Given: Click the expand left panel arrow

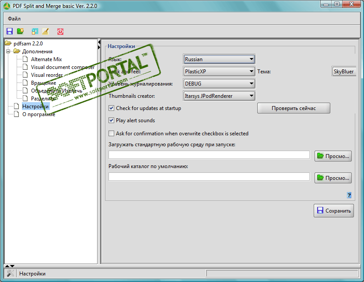Looking at the screenshot, I should click(x=99, y=47).
